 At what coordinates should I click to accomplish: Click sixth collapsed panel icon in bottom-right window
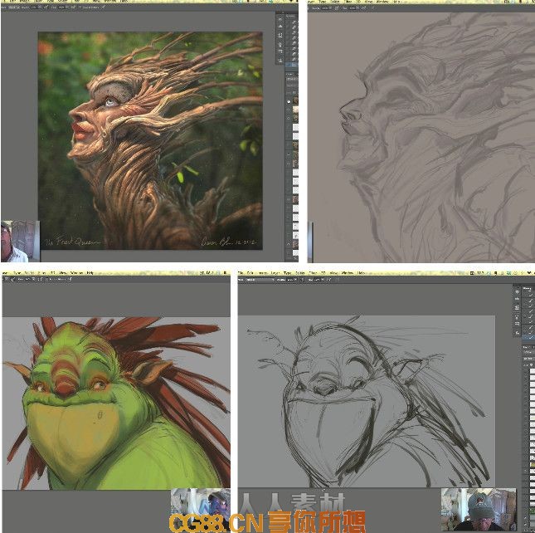tap(518, 333)
